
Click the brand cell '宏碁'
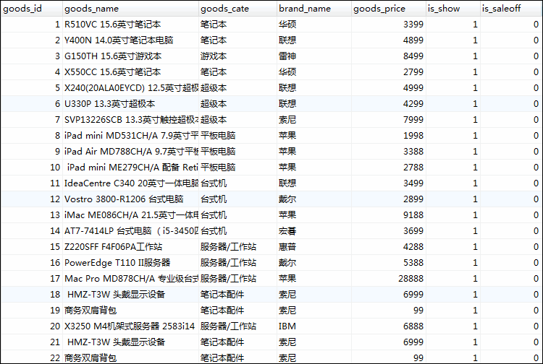click(314, 231)
